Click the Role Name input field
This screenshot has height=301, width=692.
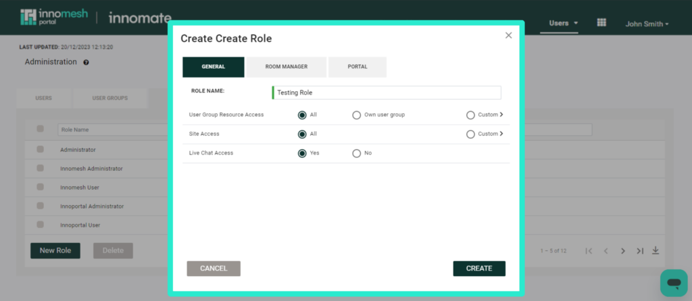(x=387, y=92)
